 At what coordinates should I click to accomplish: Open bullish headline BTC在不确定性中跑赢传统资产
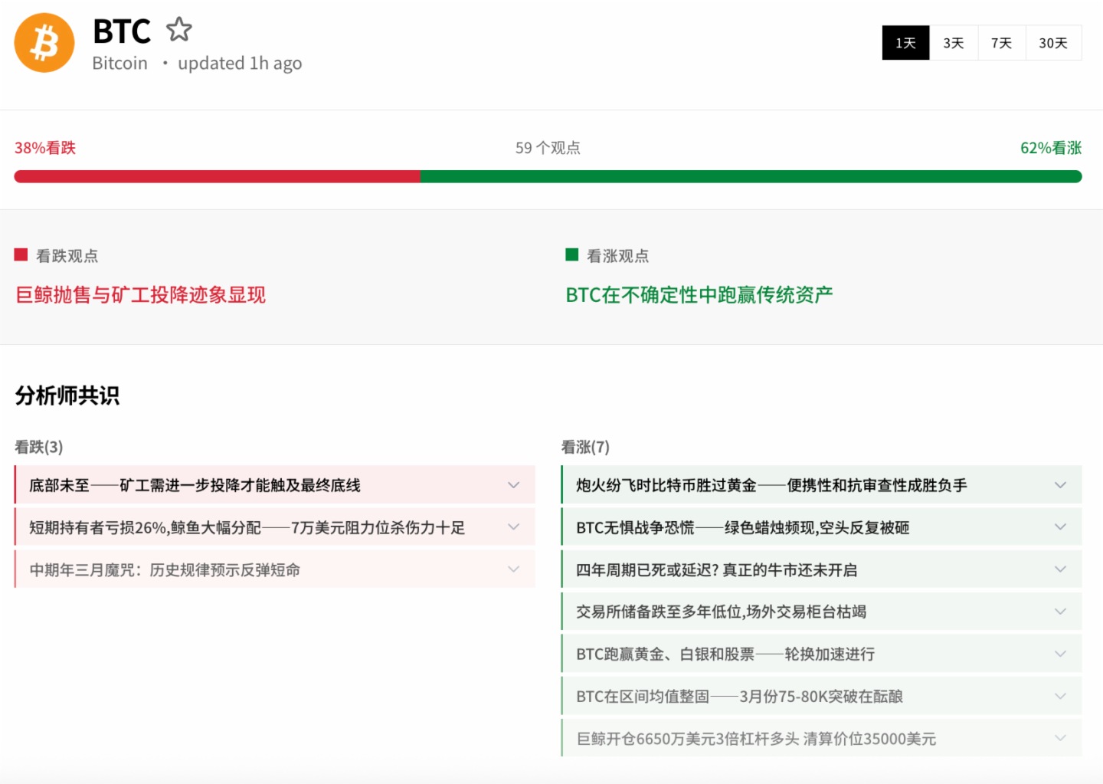coord(699,295)
